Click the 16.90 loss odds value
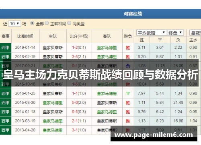This screenshot has width=201, height=145. (x=178, y=121)
